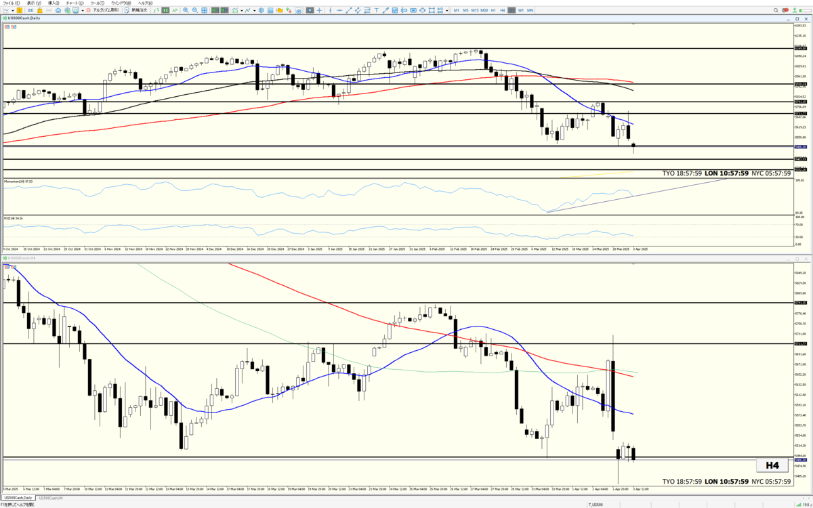
Task: Switch to W1 timeframe
Action: [520, 10]
